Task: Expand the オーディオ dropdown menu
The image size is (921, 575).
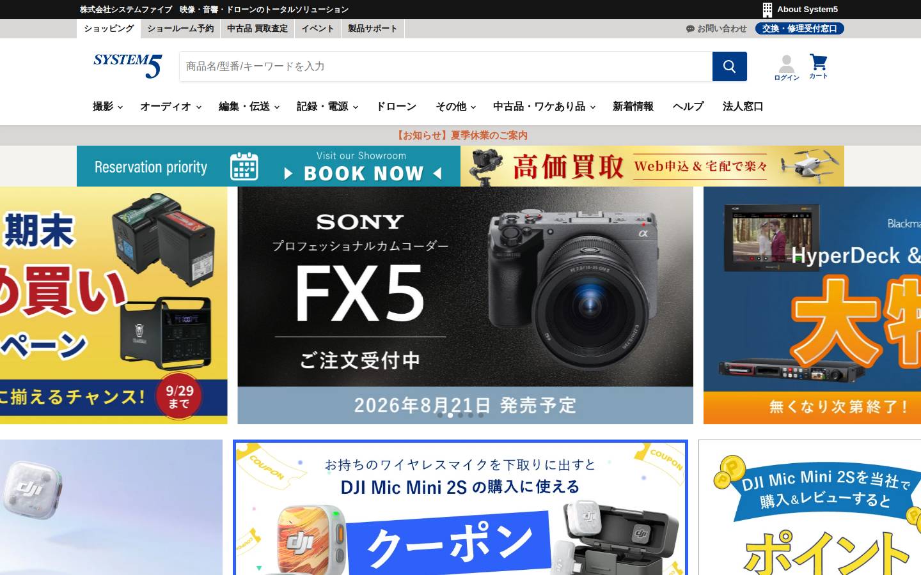Action: click(x=171, y=107)
